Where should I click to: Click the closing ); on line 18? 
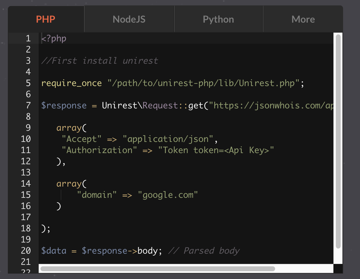point(45,228)
